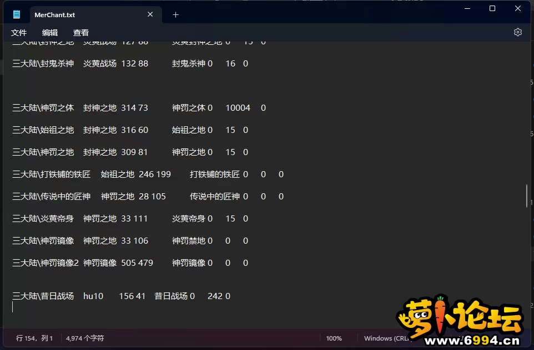This screenshot has width=534, height=350.
Task: Click value 156 41
Action: [132, 296]
